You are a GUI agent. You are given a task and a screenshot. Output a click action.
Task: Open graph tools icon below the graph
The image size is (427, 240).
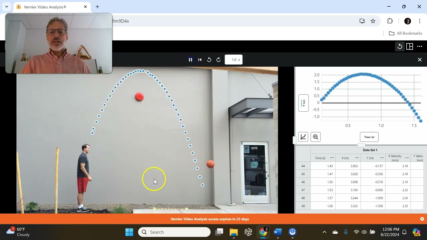303,137
